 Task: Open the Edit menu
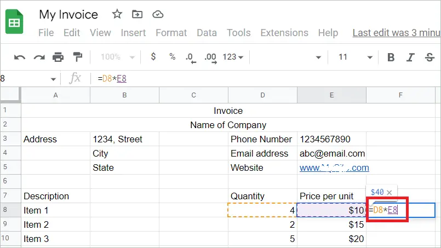[x=72, y=33]
